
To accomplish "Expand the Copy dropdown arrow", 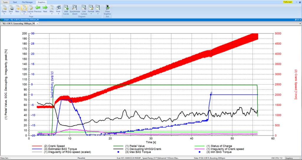I will coord(24,14).
